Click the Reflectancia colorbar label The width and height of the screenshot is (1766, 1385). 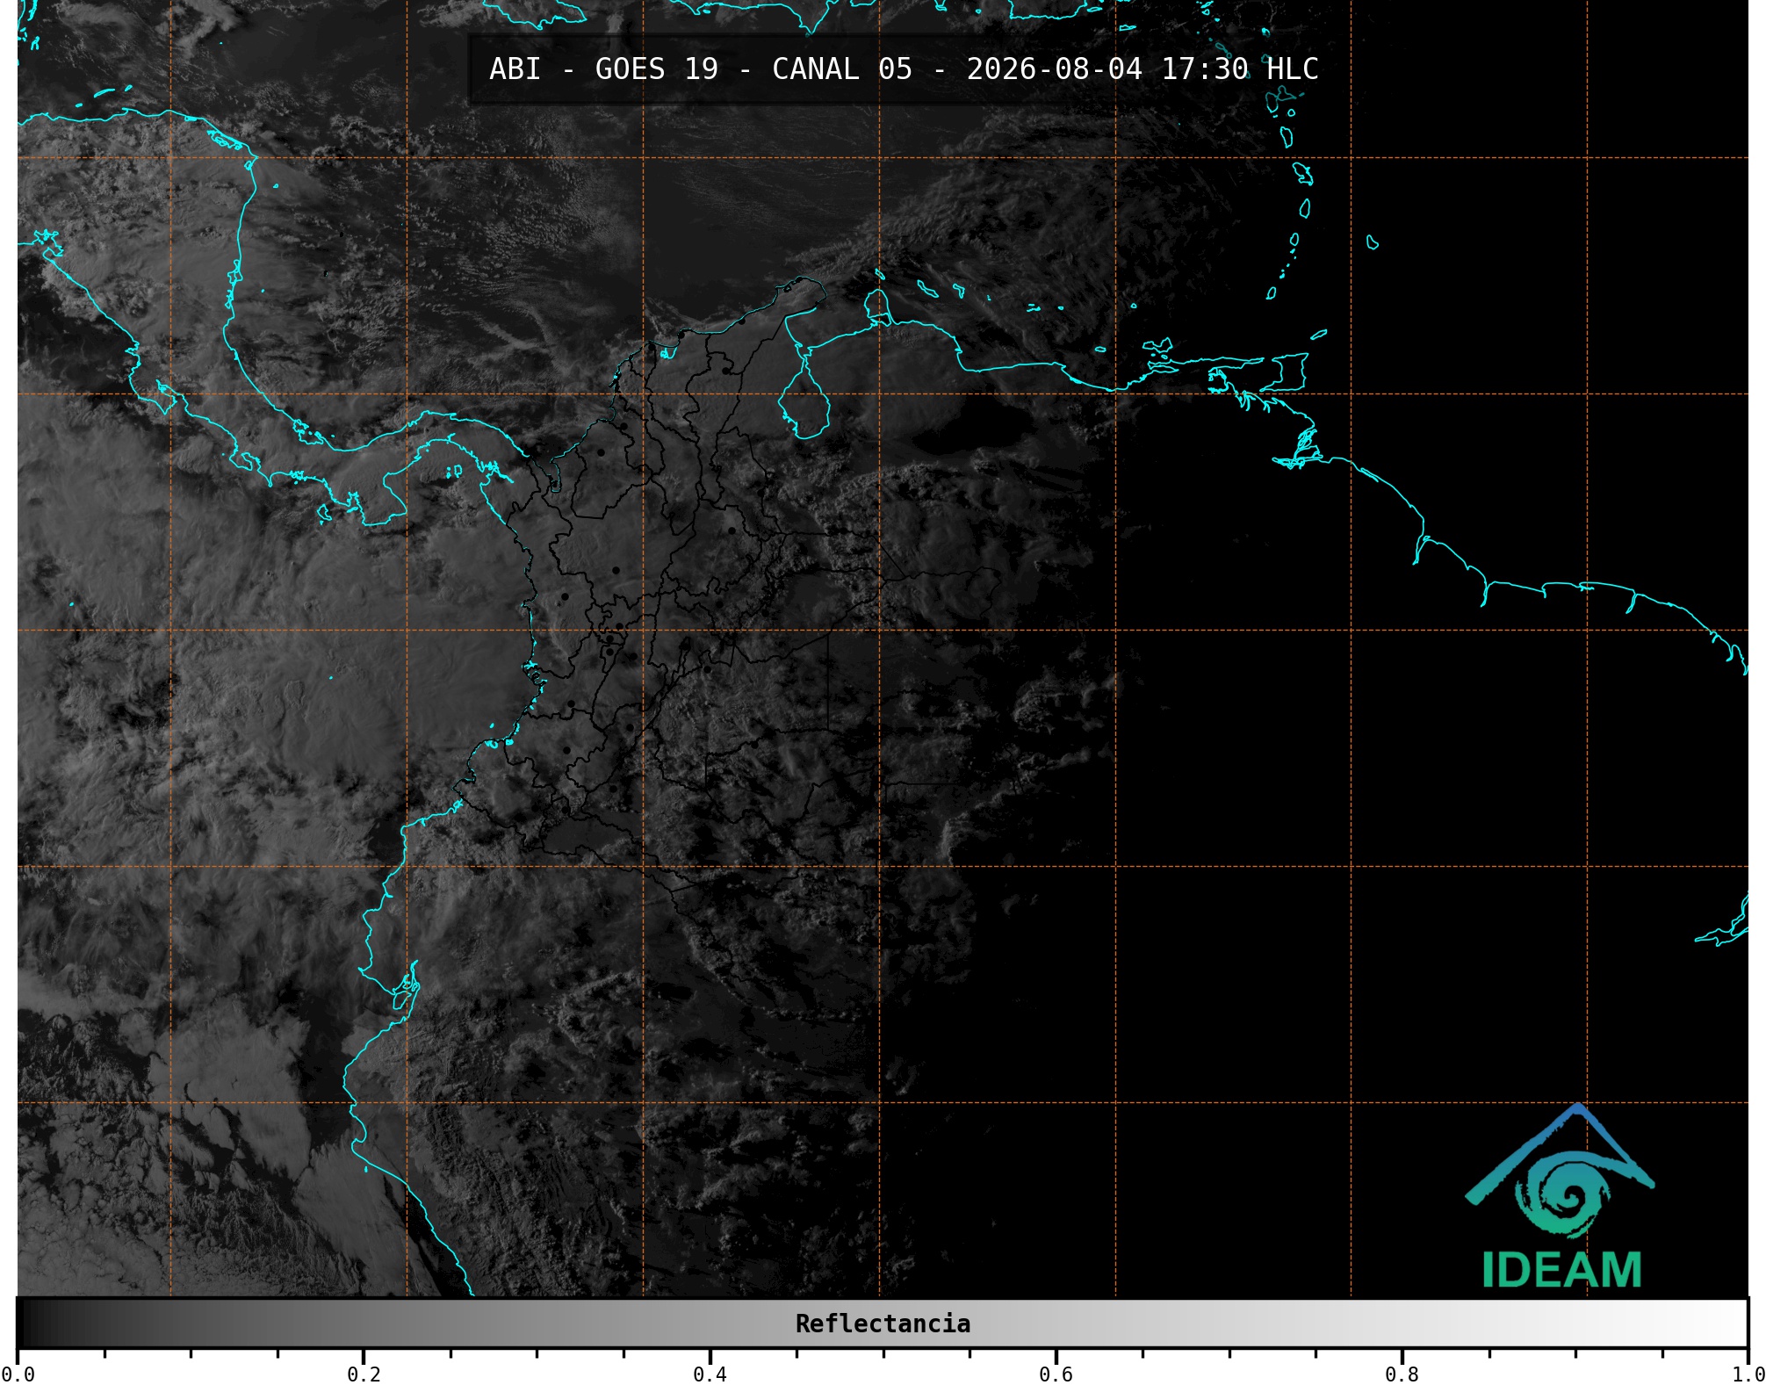pos(883,1324)
